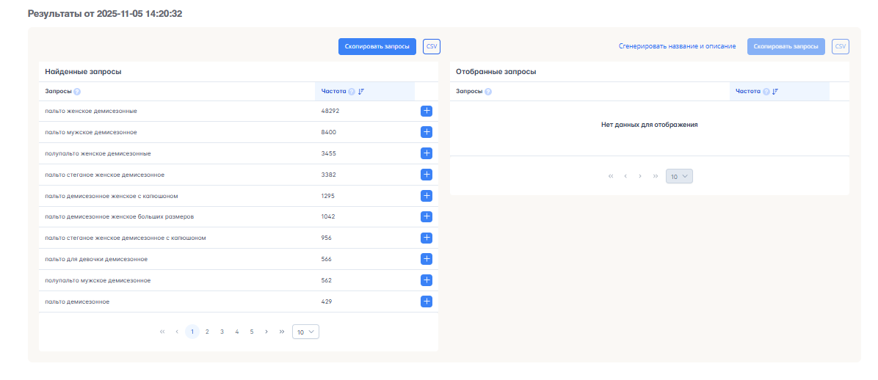Click 'Частота' column header in found queries

tap(333, 92)
